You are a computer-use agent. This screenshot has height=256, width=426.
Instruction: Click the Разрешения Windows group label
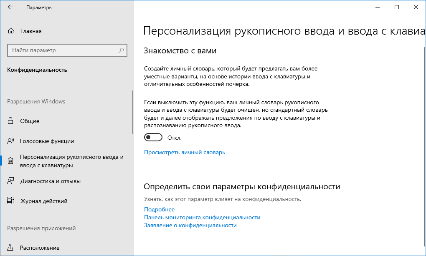click(x=36, y=101)
